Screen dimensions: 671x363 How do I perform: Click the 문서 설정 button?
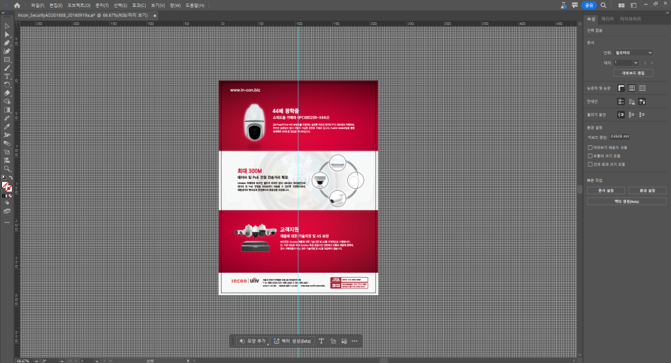[606, 190]
